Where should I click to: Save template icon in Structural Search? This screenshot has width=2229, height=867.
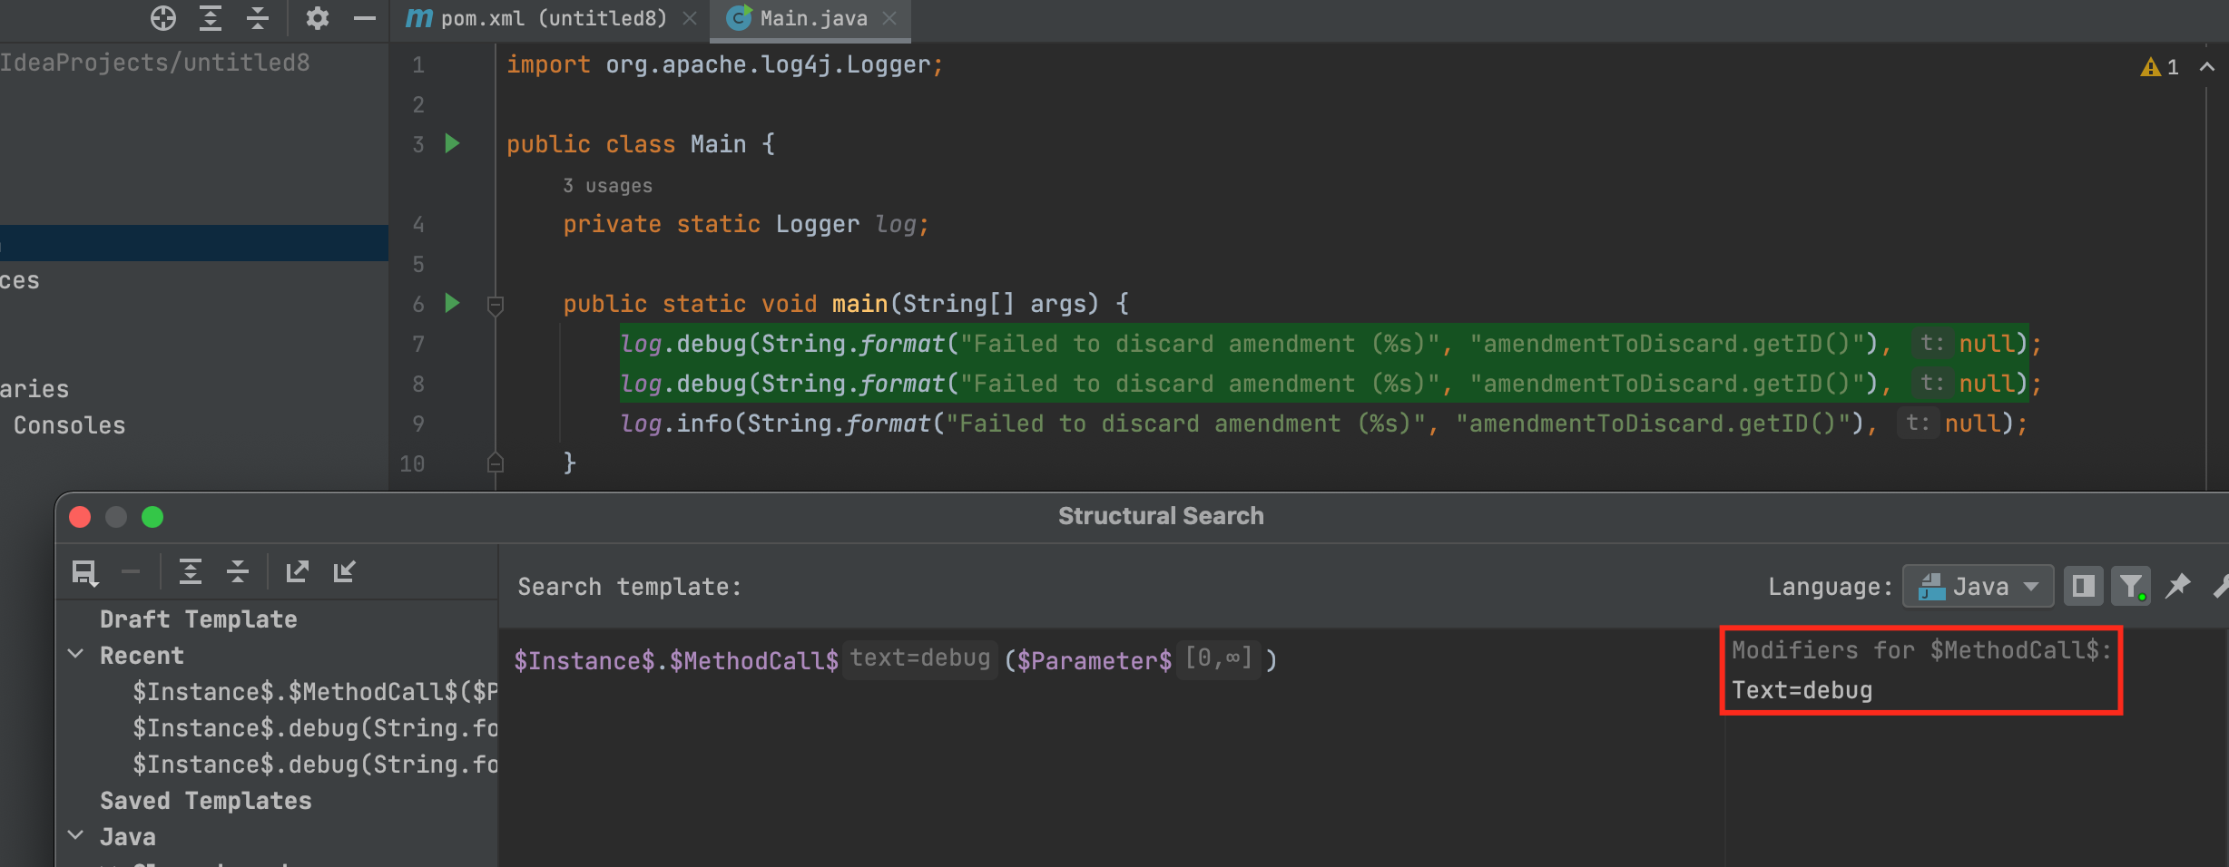coord(84,572)
